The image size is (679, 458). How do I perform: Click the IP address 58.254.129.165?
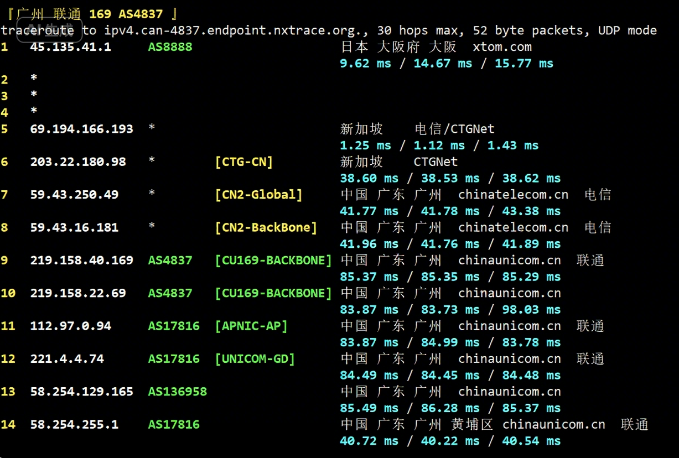[82, 392]
